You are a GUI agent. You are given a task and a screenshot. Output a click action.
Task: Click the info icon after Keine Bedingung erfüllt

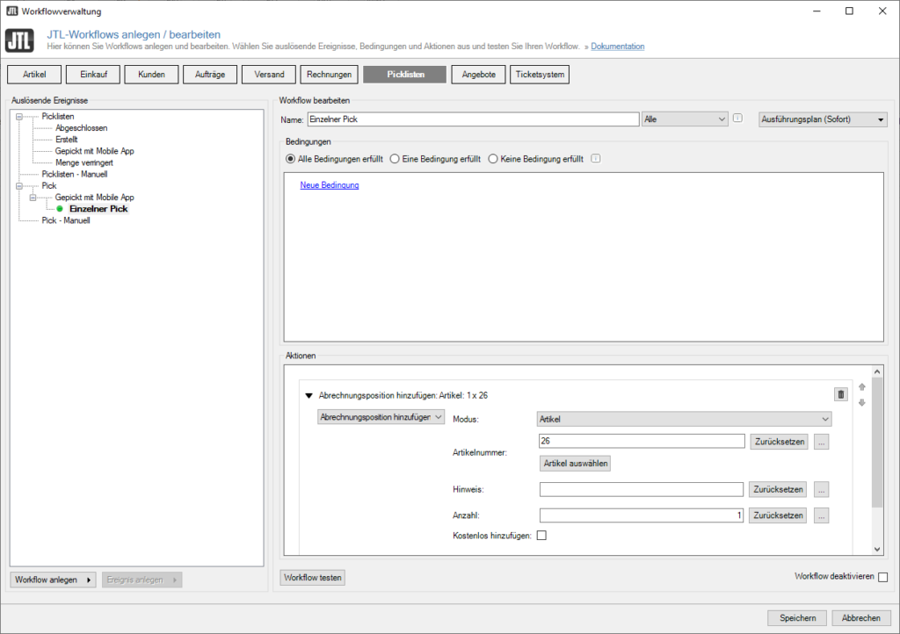pyautogui.click(x=596, y=159)
